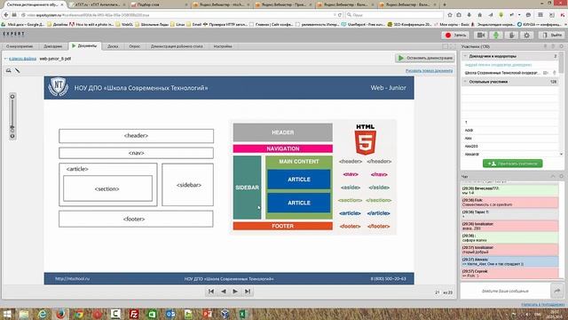Screen dimensions: 568x320
Task: Click Остановить демонстрацию button
Action: [x=425, y=58]
